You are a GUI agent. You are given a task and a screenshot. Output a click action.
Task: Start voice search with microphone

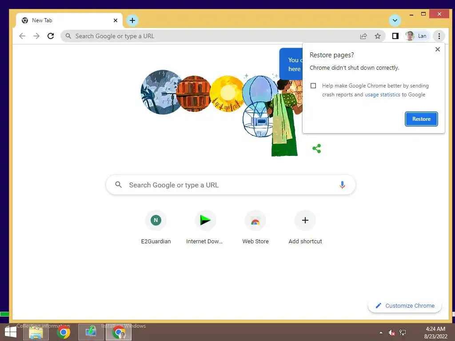click(x=343, y=185)
